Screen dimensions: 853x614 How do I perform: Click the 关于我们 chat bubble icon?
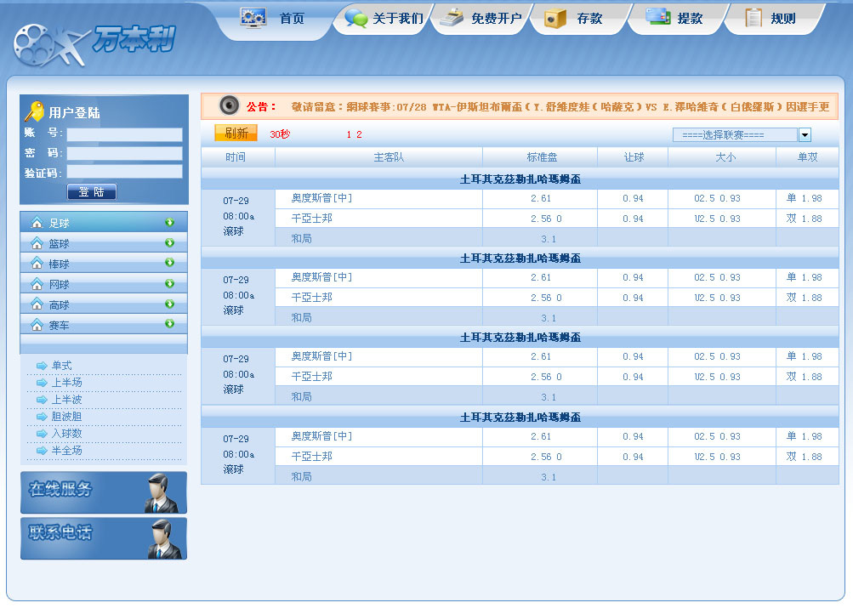click(356, 19)
